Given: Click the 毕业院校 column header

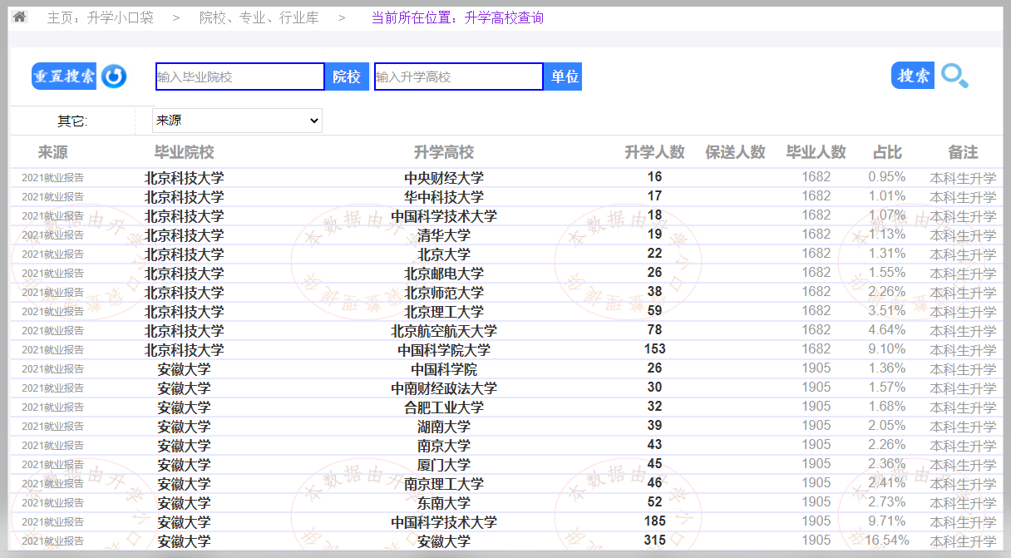Looking at the screenshot, I should tap(184, 152).
